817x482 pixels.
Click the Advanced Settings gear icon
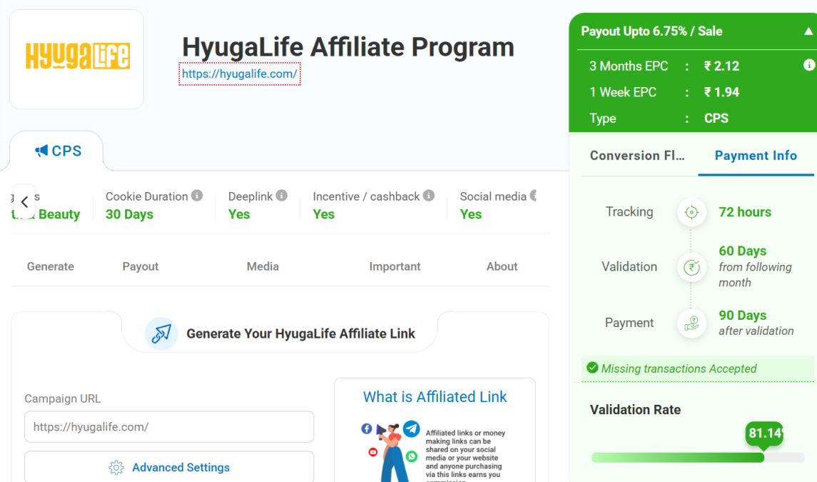116,468
